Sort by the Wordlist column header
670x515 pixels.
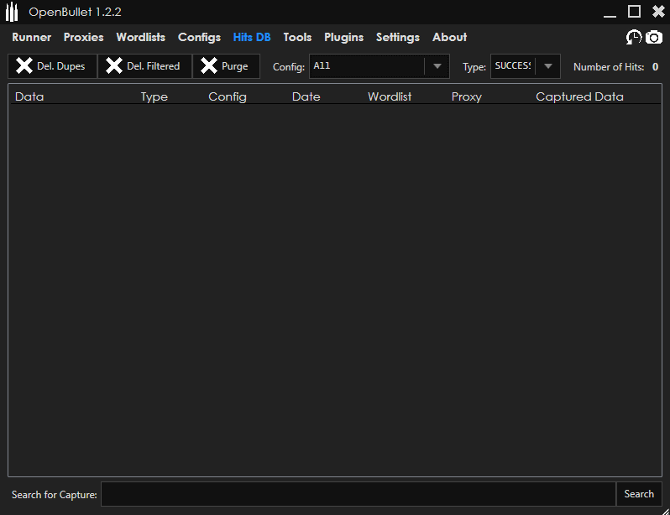coord(390,96)
